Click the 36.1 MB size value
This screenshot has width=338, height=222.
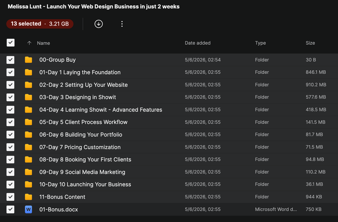[x=314, y=184]
